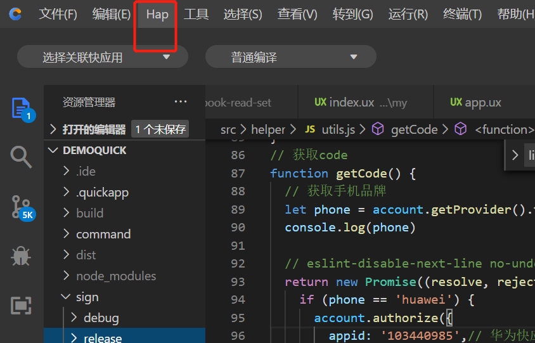Image resolution: width=535 pixels, height=343 pixels.
Task: Switch to the index.ux tab
Action: click(x=351, y=102)
